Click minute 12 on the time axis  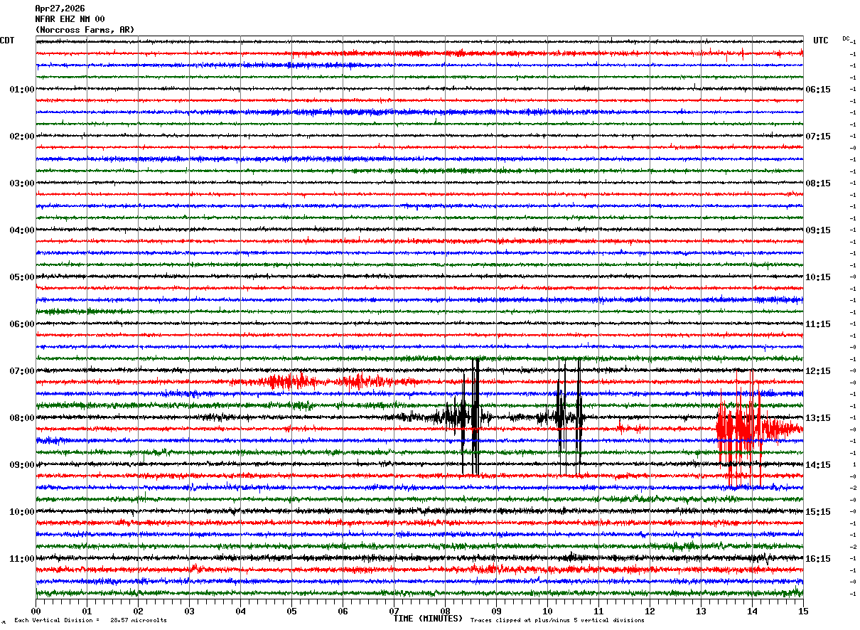click(650, 611)
